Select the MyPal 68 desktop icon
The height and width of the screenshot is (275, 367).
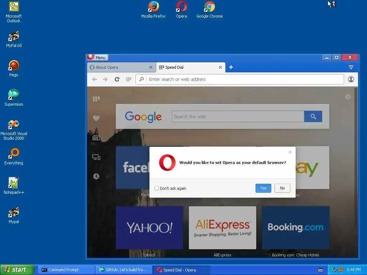[14, 39]
